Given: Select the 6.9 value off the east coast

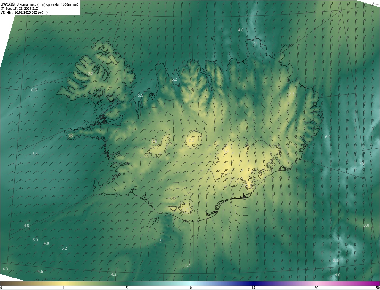Looking at the screenshot, I should point(328,137).
